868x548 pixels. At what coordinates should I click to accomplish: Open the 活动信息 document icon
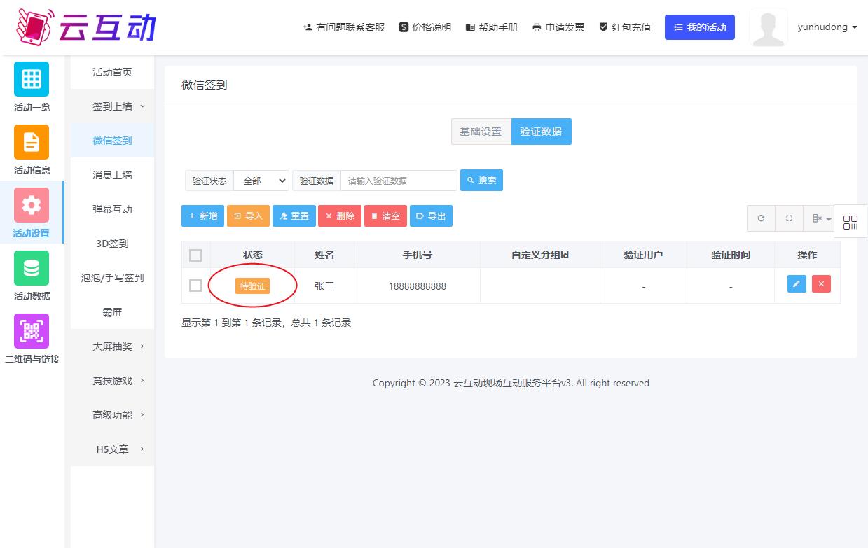click(x=32, y=142)
